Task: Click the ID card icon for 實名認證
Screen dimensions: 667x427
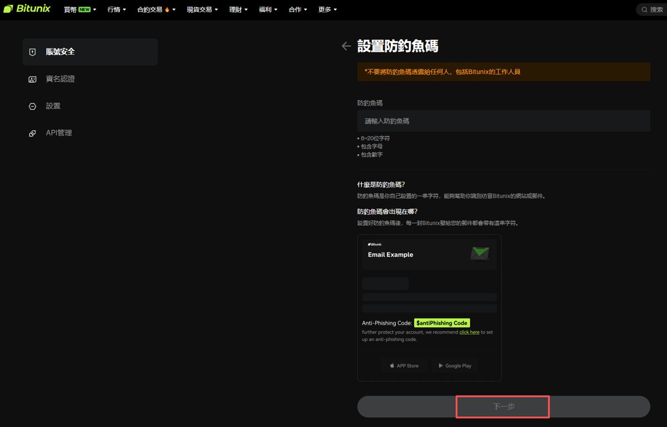Action: [32, 79]
